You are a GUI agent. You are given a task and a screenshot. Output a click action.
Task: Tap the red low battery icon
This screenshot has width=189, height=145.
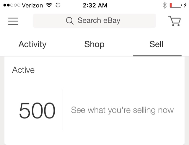tap(176, 5)
